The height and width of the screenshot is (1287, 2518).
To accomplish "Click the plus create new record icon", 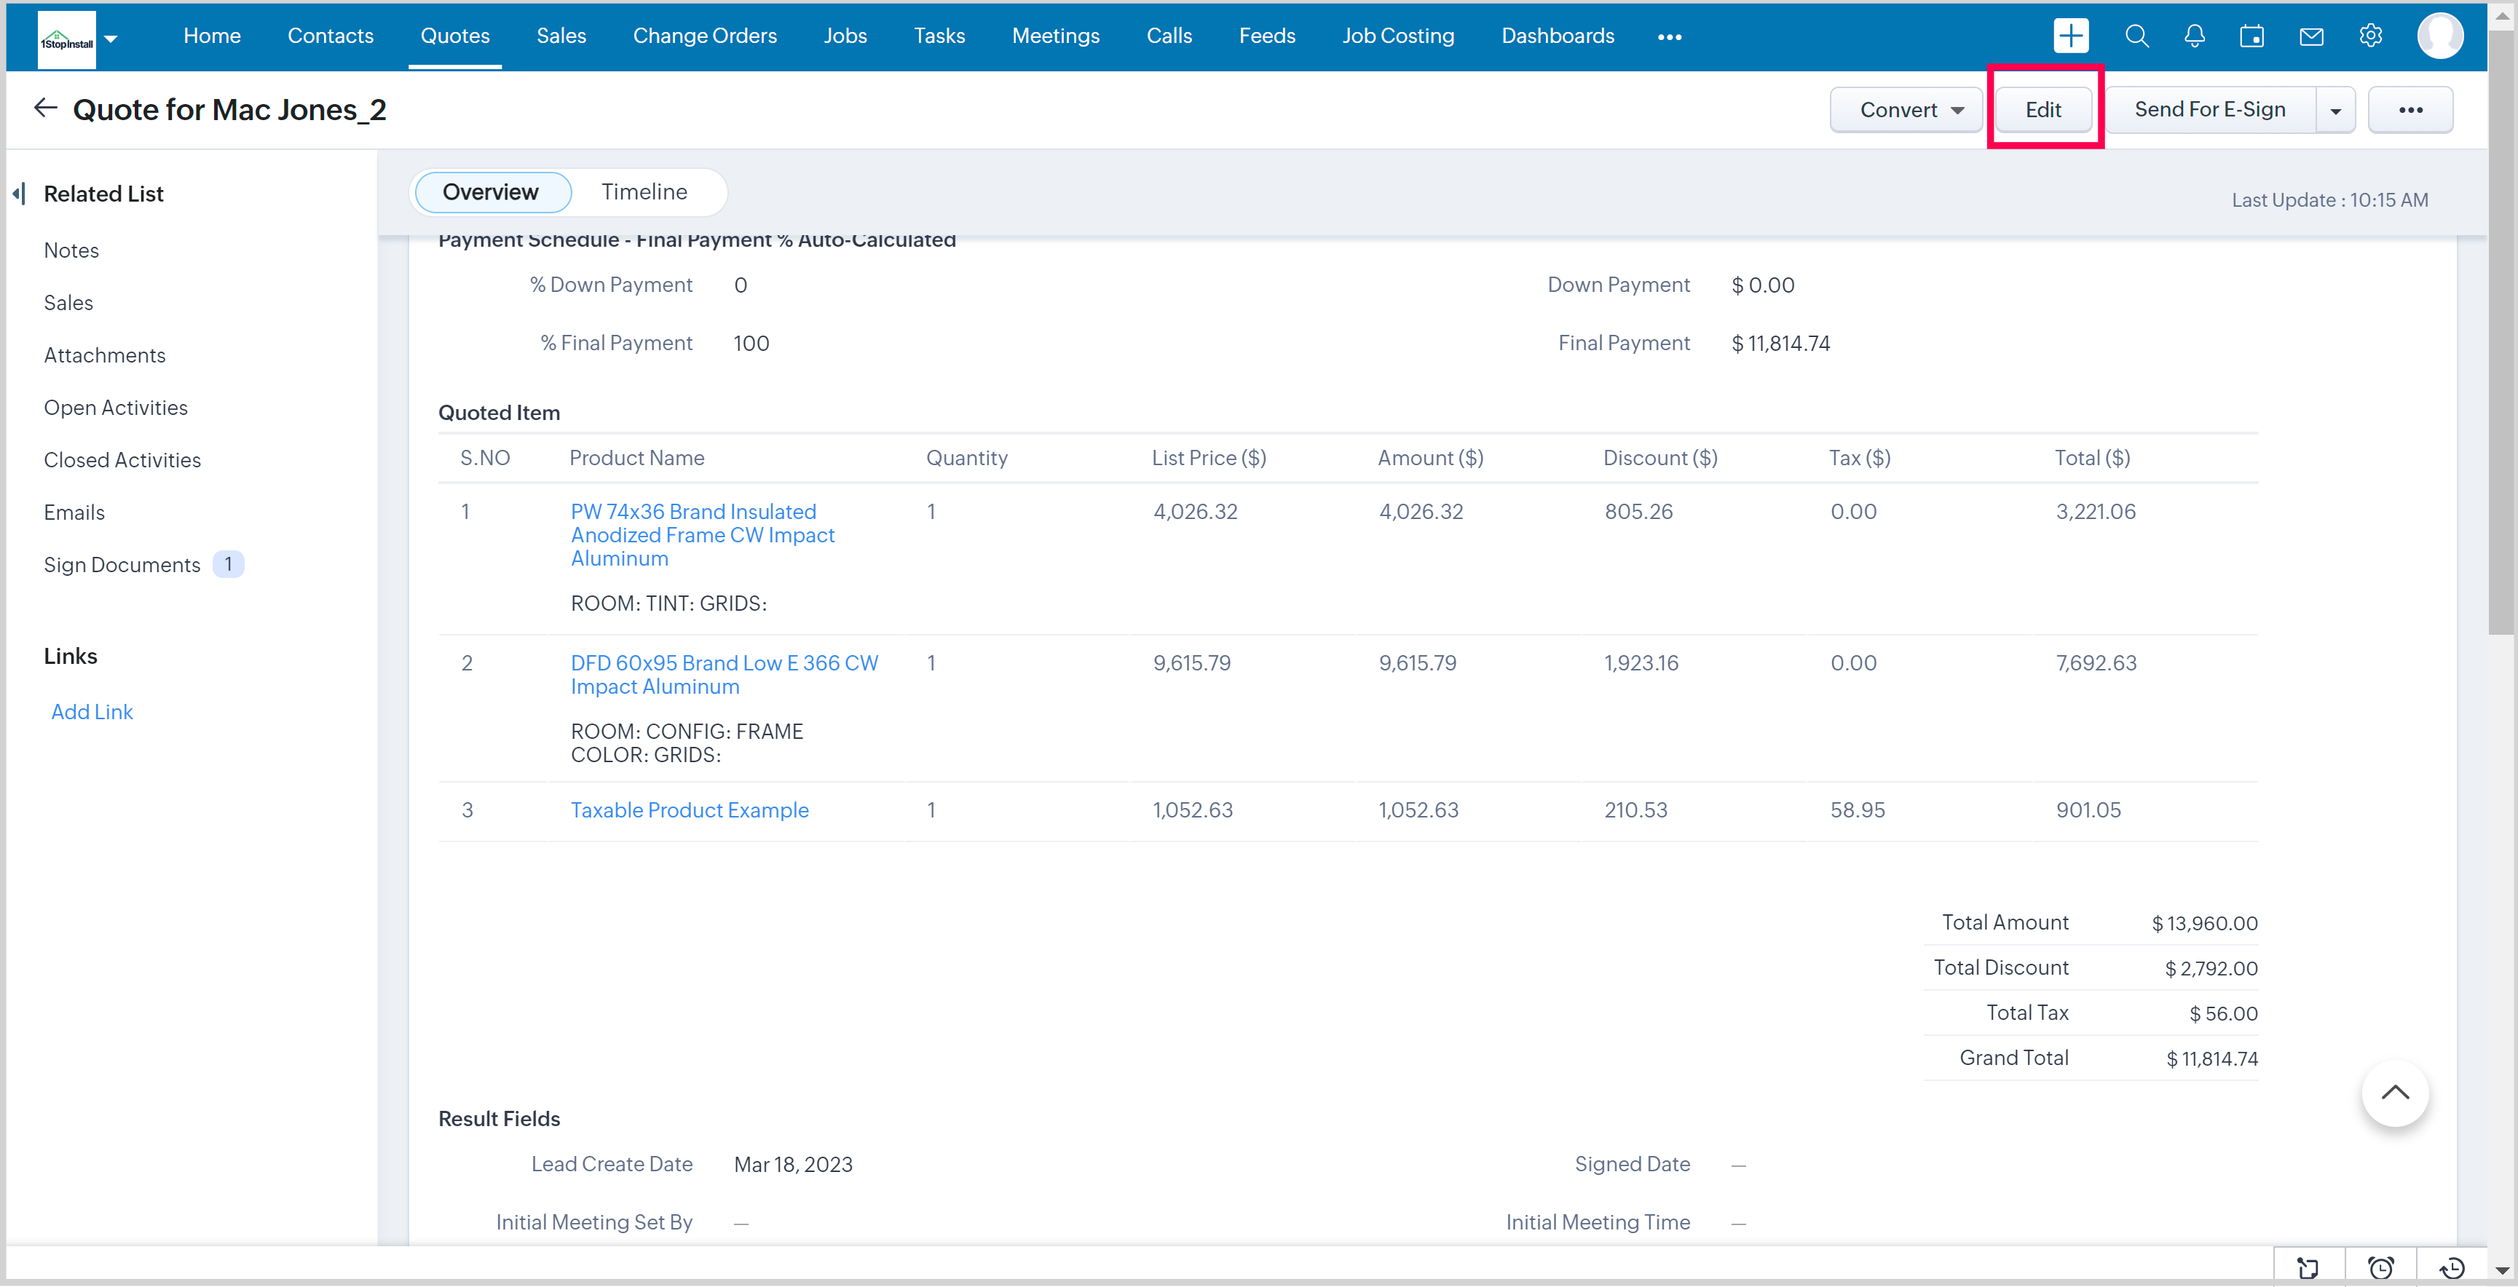I will point(2070,36).
